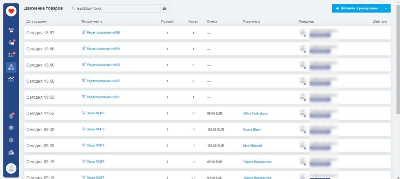The height and width of the screenshot is (179, 400).
Task: Open Редактирование №894 document link
Action: (x=103, y=49)
